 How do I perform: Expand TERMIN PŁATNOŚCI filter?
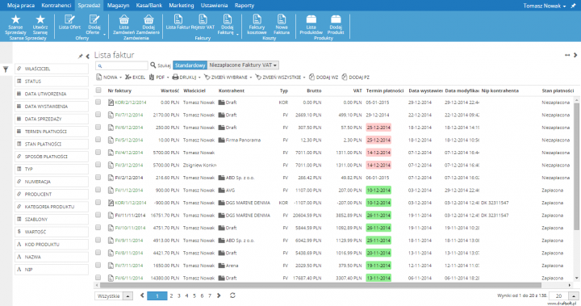[52, 132]
